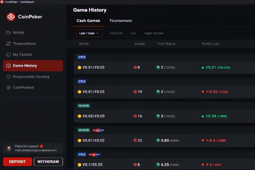Select the Game History clock icon

point(8,66)
